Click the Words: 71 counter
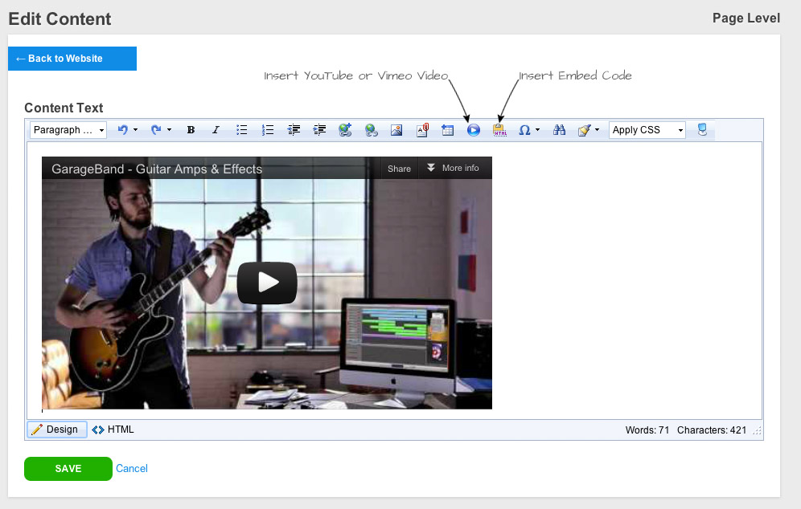 pos(647,430)
